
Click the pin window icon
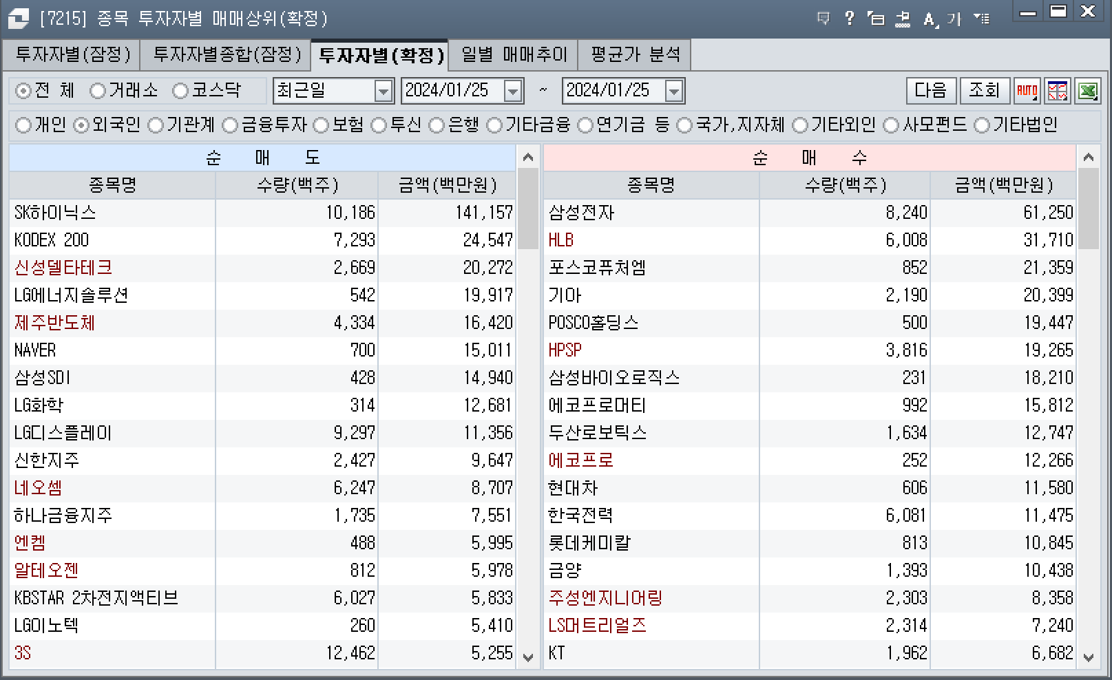(x=903, y=19)
